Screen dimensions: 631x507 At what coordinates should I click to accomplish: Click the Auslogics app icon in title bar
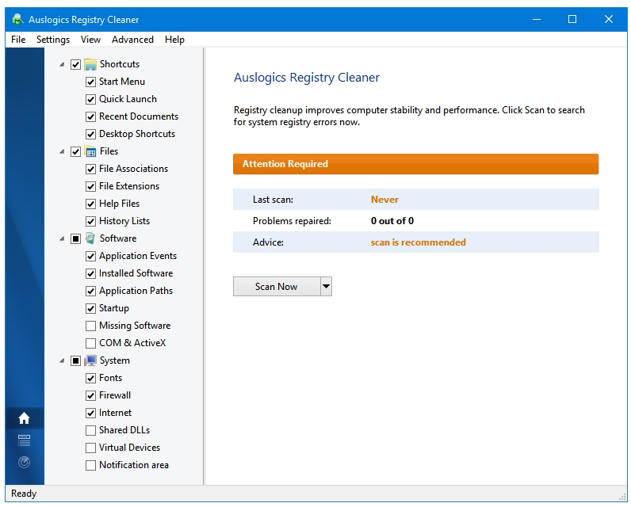[x=17, y=19]
